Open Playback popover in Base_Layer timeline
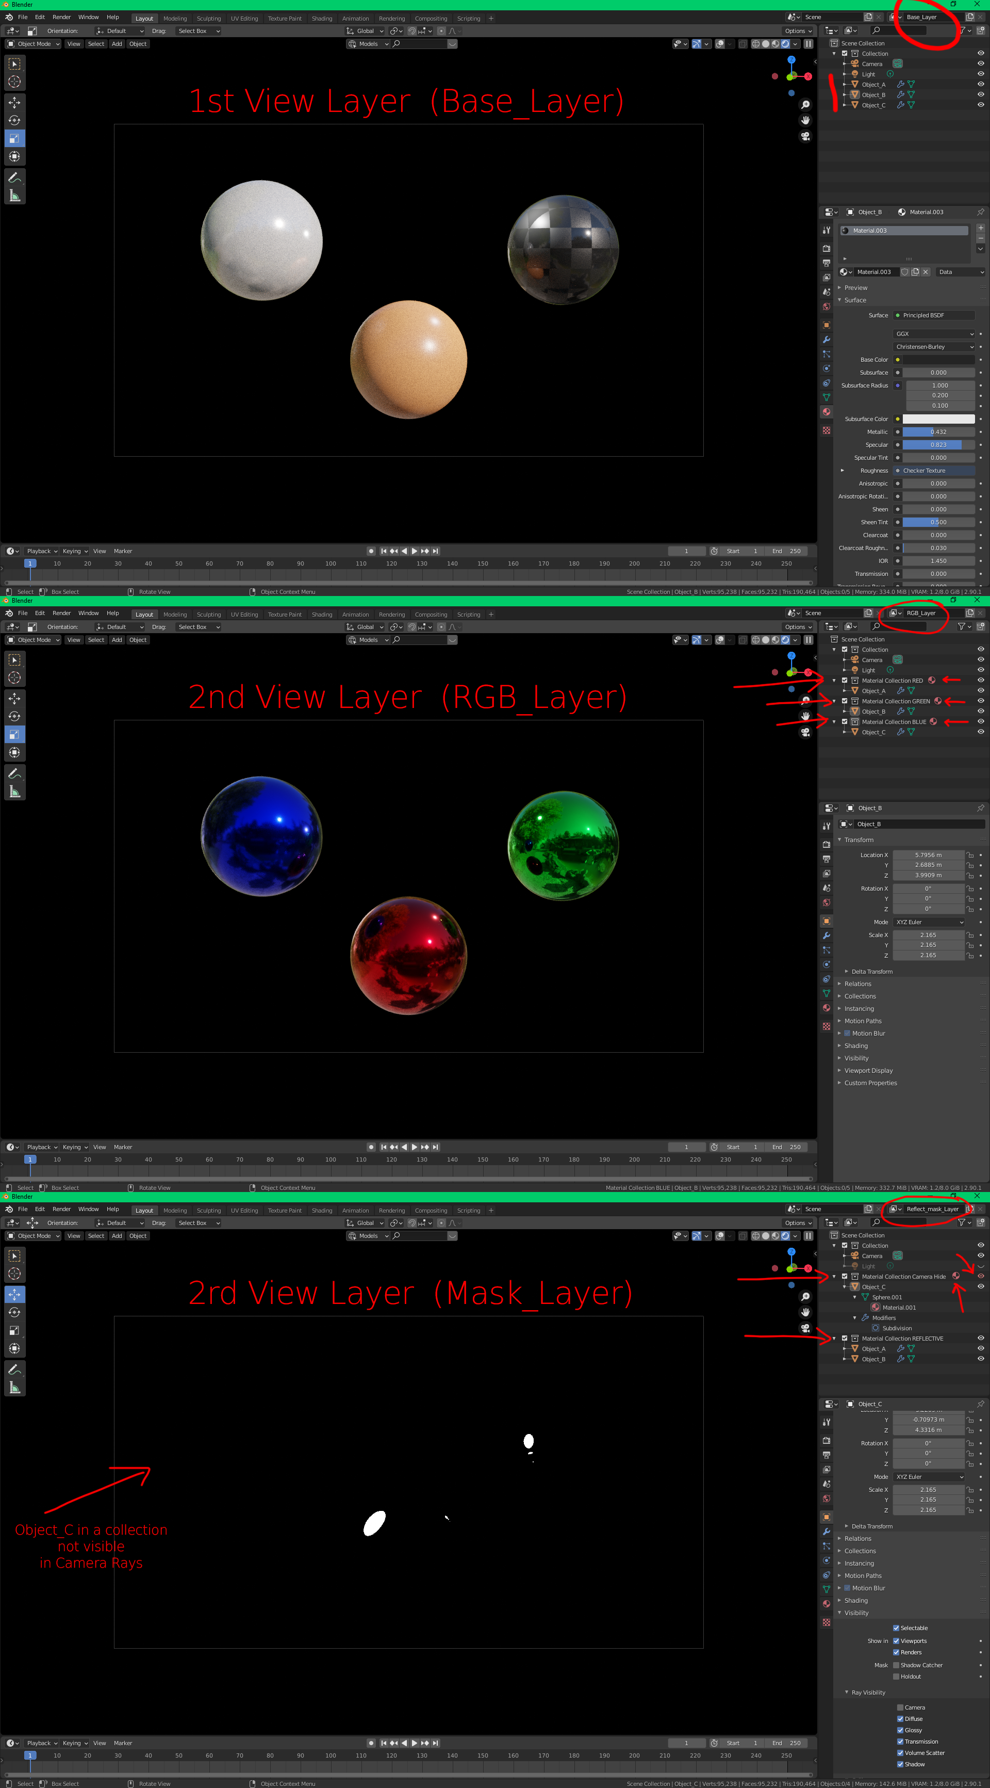Image resolution: width=990 pixels, height=1788 pixels. point(41,552)
